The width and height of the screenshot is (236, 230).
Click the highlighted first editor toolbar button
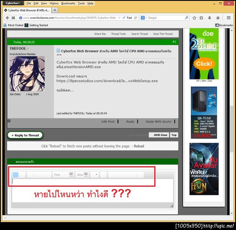pos(15,175)
